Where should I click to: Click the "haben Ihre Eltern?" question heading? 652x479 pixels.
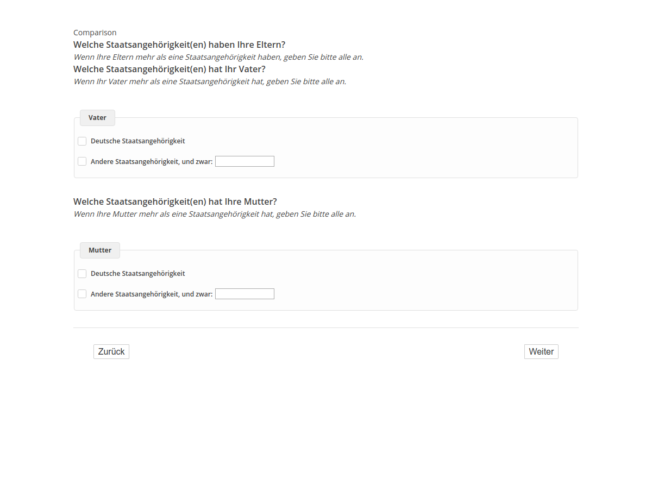pyautogui.click(x=179, y=45)
